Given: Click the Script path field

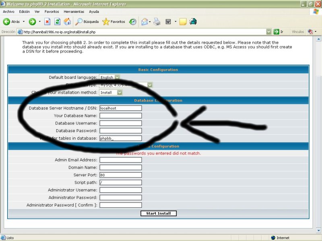Looking at the screenshot, I should tap(121, 182).
